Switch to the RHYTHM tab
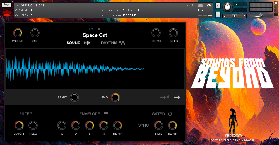The image size is (279, 145). 109,43
